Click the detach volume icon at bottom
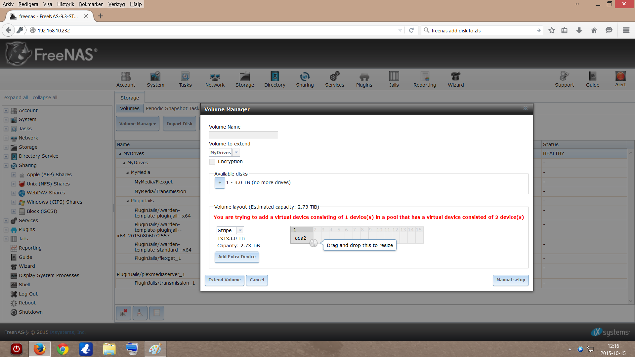This screenshot has width=635, height=357. click(123, 313)
